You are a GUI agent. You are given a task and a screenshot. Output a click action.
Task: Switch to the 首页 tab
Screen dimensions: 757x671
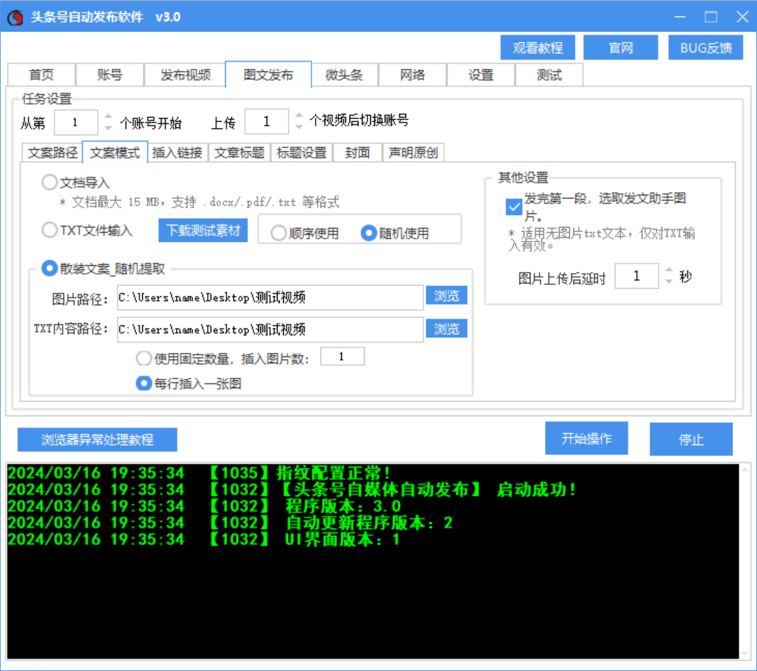coord(41,75)
